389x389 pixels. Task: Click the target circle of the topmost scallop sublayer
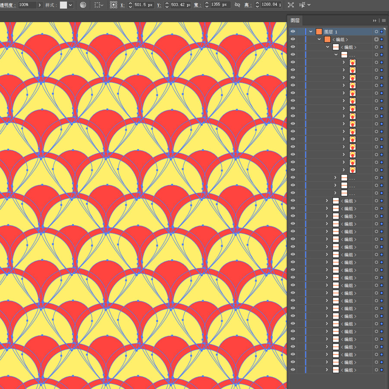point(376,62)
